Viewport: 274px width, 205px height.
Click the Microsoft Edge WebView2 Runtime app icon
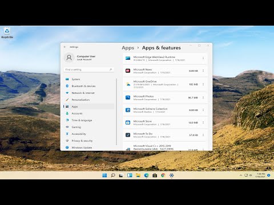(x=128, y=58)
